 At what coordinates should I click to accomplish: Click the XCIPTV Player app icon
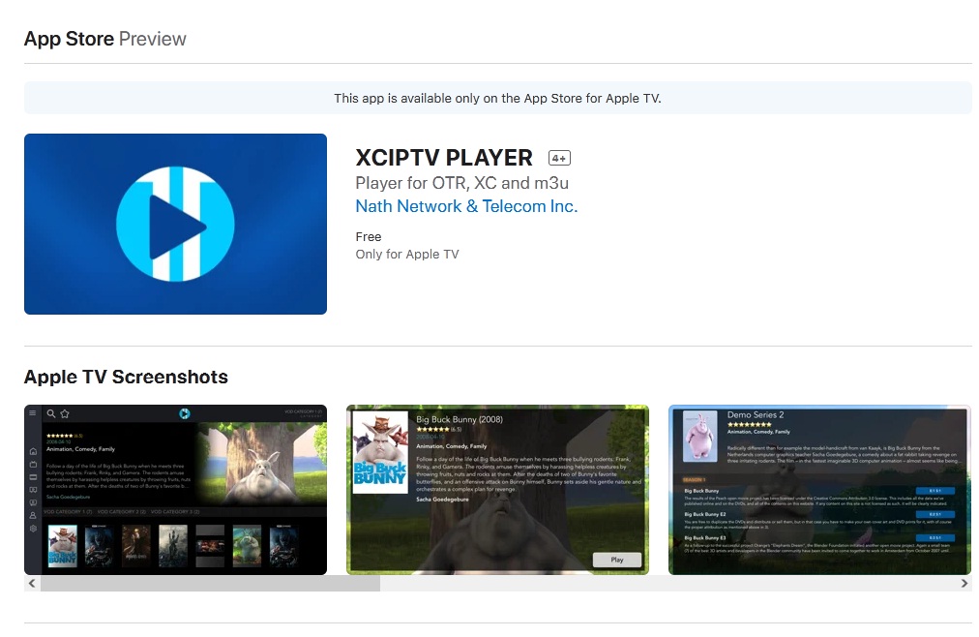(x=175, y=224)
